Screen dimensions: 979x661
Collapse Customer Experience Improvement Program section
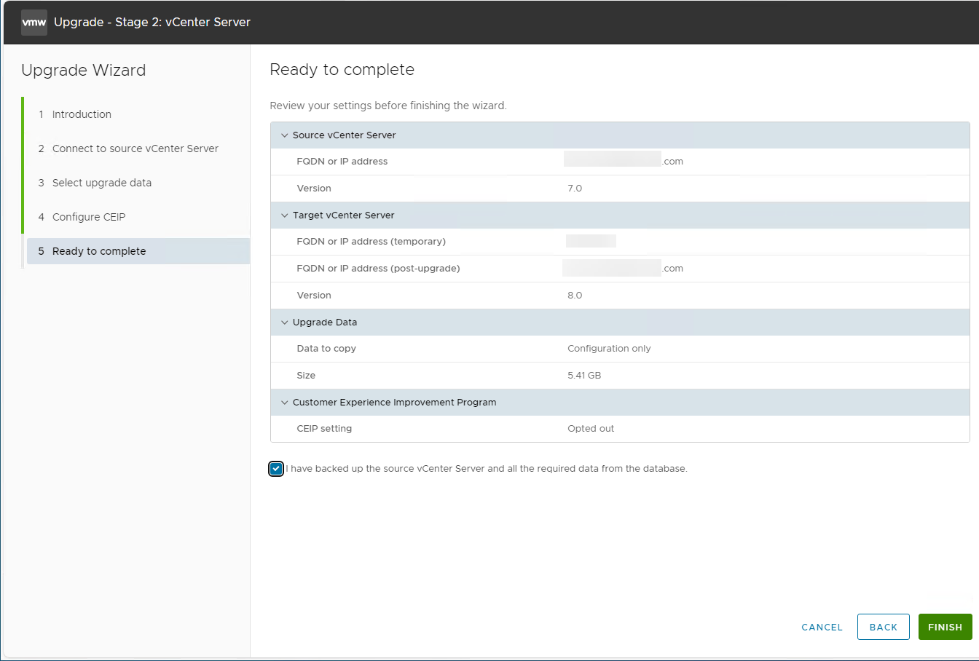pos(285,403)
